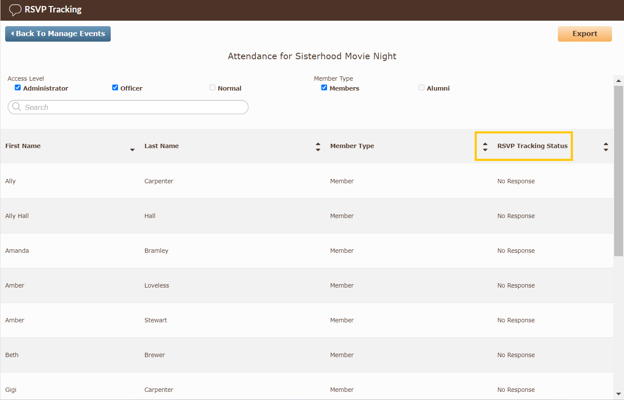Click the RSVP Tracking speech bubble icon
This screenshot has width=624, height=400.
(15, 10)
